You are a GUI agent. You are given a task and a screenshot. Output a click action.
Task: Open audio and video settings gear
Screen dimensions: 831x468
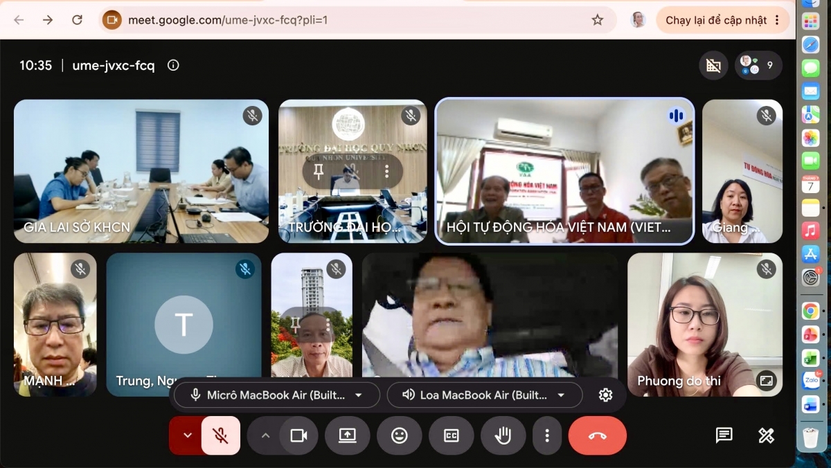605,395
